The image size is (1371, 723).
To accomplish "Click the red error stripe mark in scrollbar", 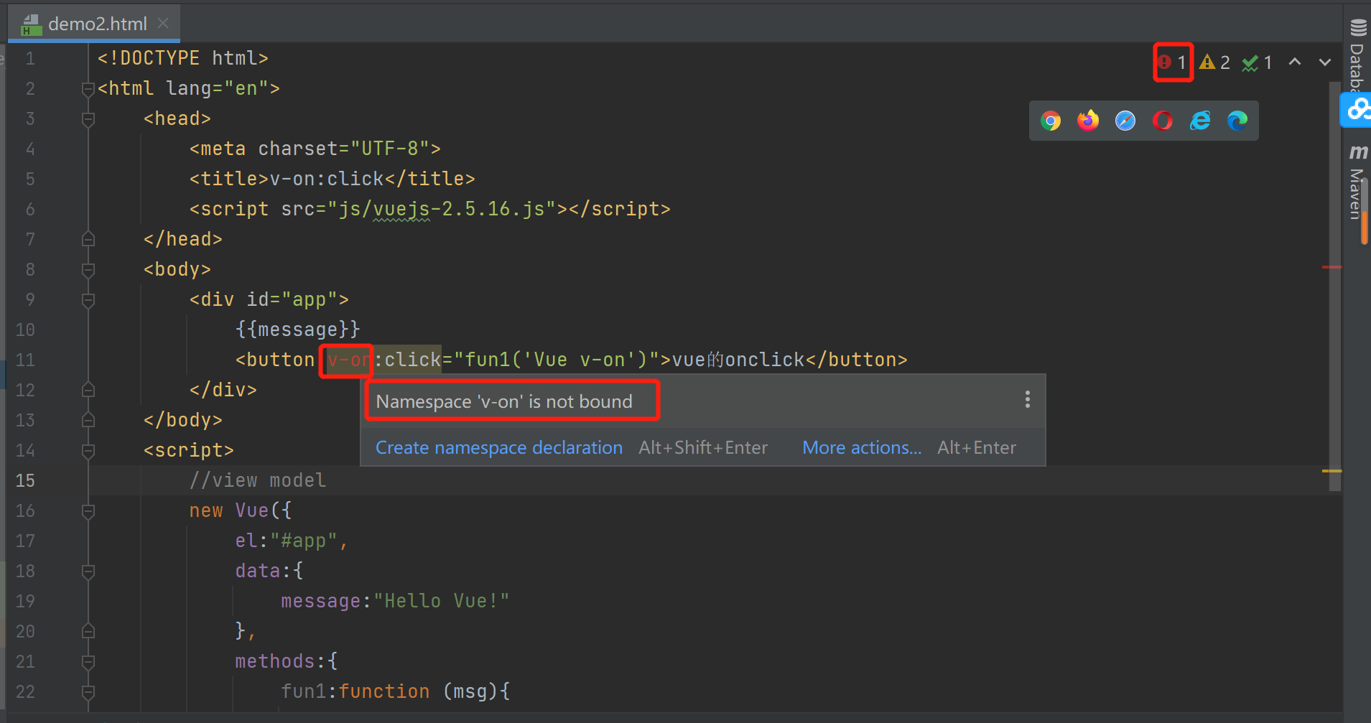I will 1332,267.
